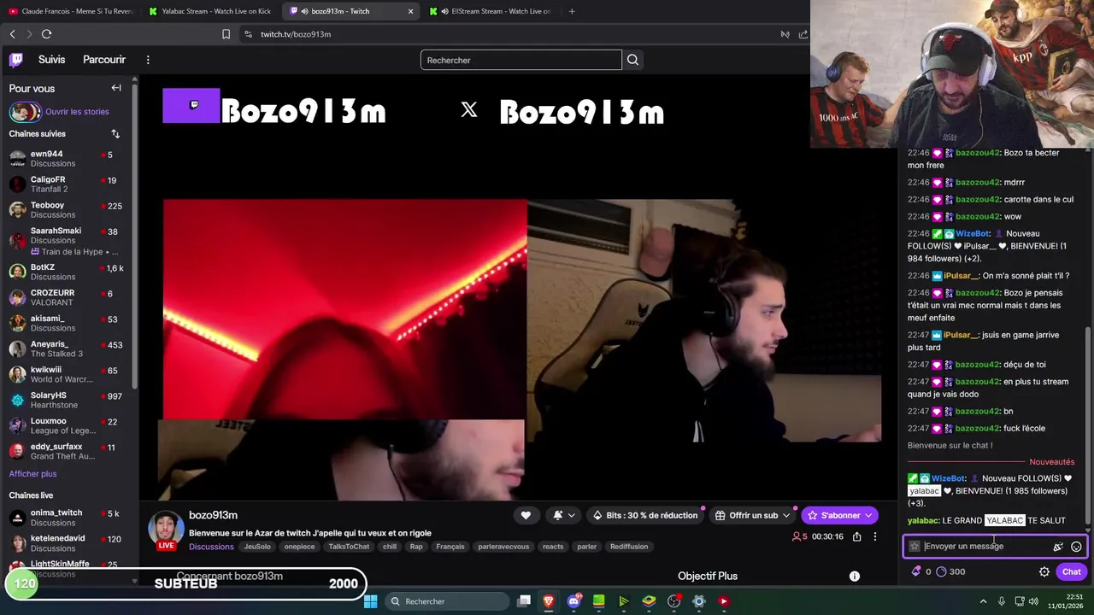Click the search magnifier button
Image resolution: width=1094 pixels, height=615 pixels.
[x=632, y=60]
